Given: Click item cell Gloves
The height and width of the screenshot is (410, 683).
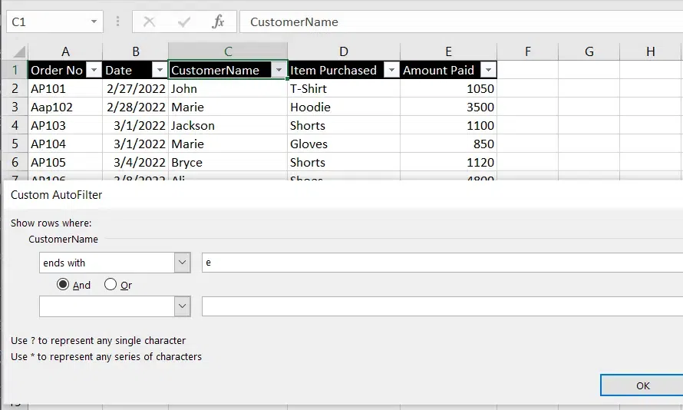Looking at the screenshot, I should [344, 144].
